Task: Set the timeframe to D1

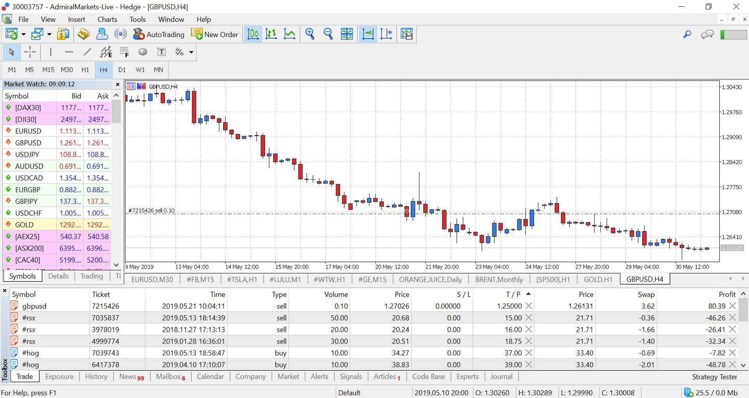Action: tap(122, 70)
